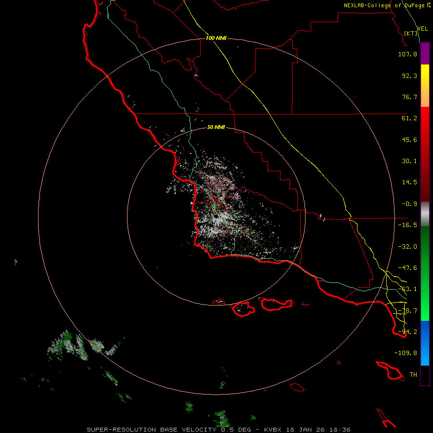Select the 45.6 legend value
Image resolution: width=433 pixels, height=433 pixels.
[409, 140]
